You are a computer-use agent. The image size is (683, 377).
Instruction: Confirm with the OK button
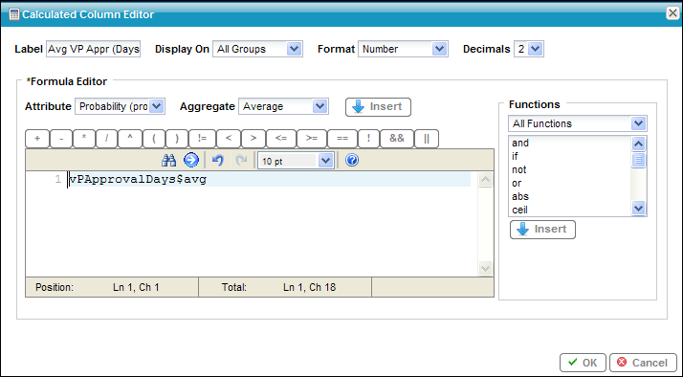(583, 363)
